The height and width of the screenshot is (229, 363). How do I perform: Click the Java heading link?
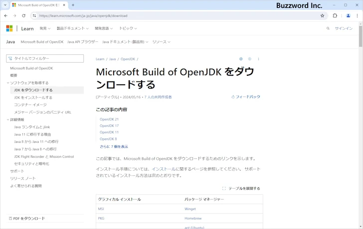10,42
